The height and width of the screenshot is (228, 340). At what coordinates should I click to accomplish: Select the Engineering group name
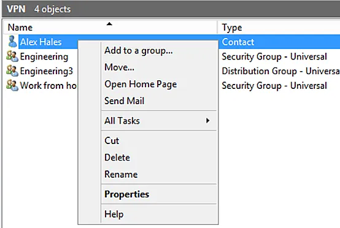click(44, 56)
